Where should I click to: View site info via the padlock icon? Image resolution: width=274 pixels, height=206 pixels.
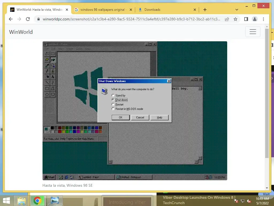tap(39, 19)
